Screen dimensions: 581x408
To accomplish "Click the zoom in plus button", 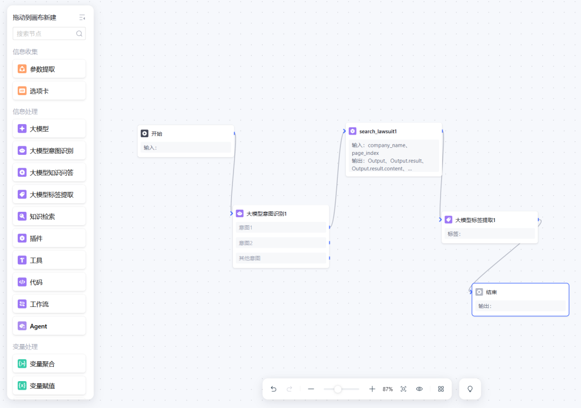I will tap(372, 389).
